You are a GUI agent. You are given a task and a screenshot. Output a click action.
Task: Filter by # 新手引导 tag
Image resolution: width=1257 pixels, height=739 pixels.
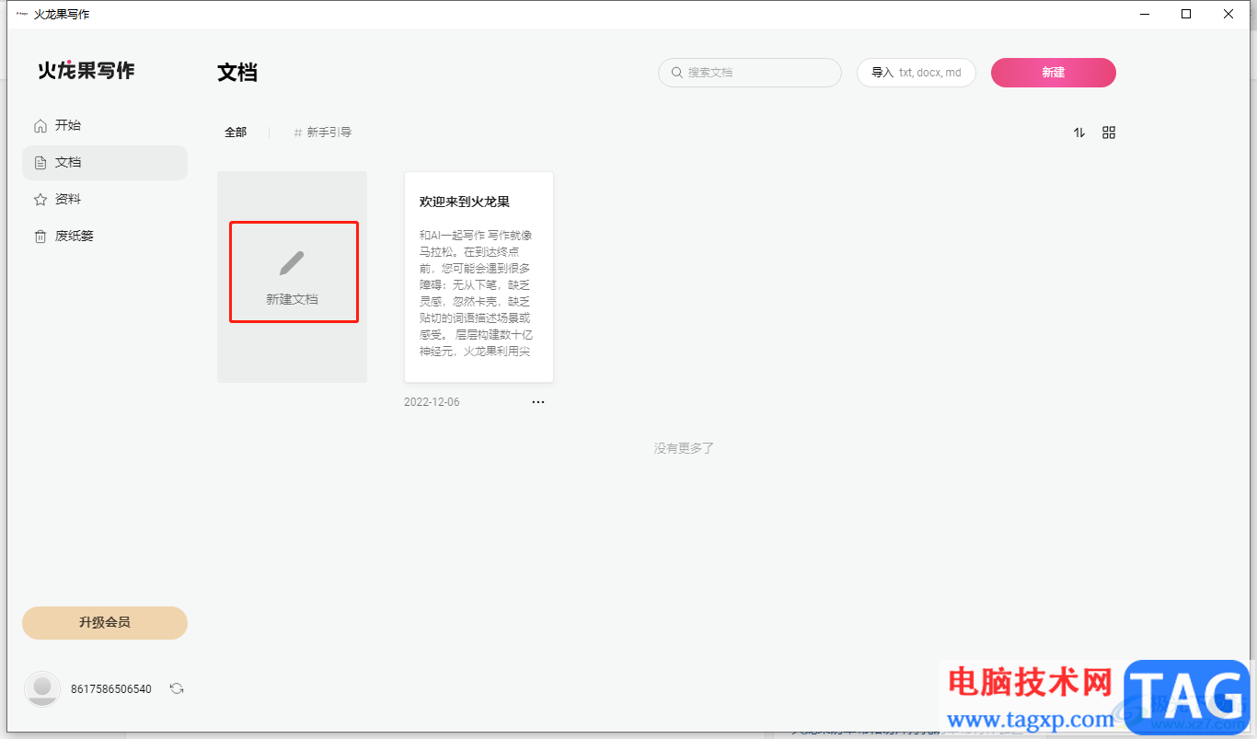(x=323, y=133)
